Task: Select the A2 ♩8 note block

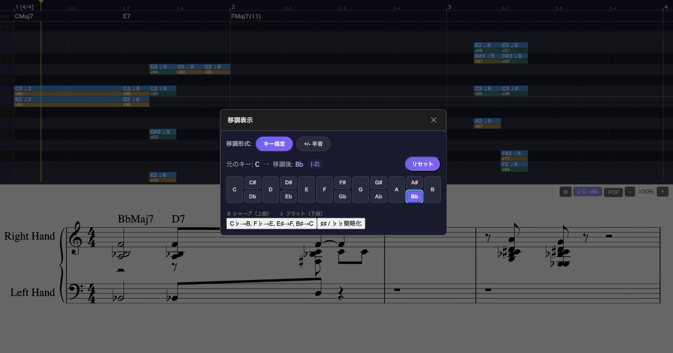Action: [x=487, y=121]
